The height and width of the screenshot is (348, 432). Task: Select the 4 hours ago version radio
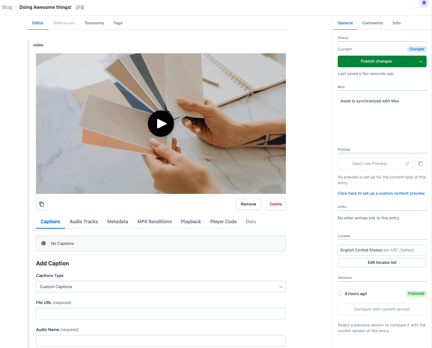click(x=340, y=294)
